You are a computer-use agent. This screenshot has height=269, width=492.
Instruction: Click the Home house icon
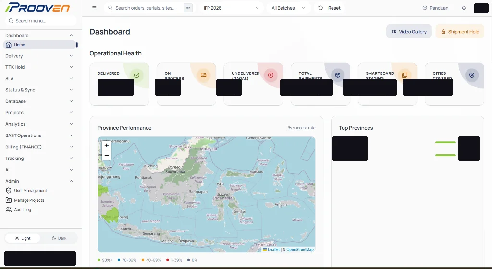pos(9,45)
